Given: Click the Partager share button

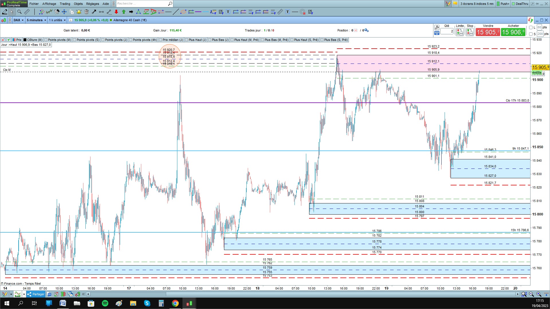Looking at the screenshot, I should (36, 294).
